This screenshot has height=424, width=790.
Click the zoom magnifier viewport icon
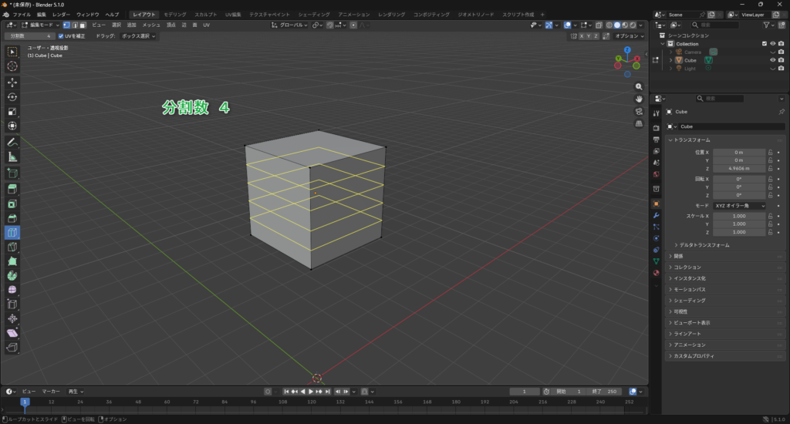point(639,87)
